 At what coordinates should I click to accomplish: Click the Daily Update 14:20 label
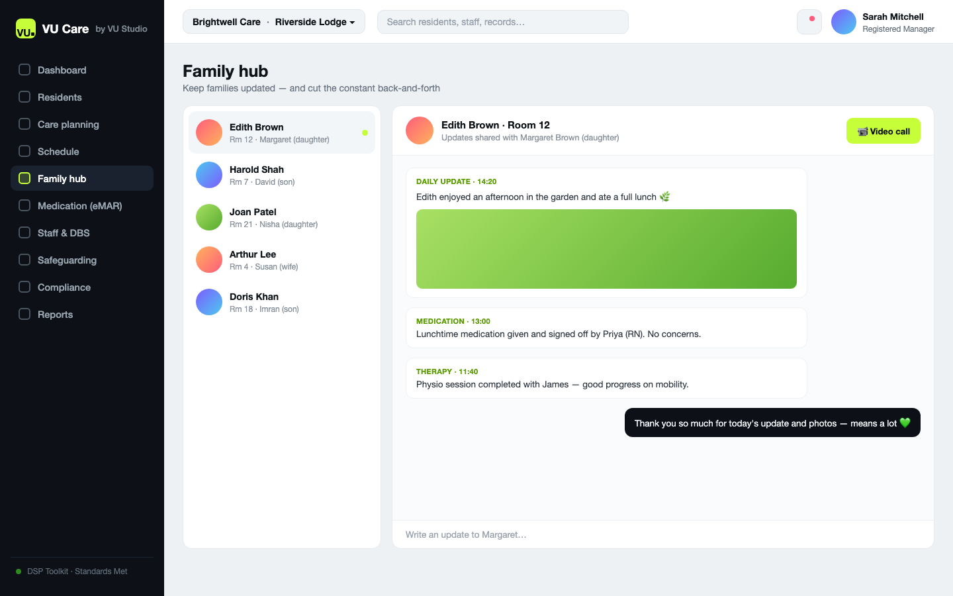click(x=456, y=181)
